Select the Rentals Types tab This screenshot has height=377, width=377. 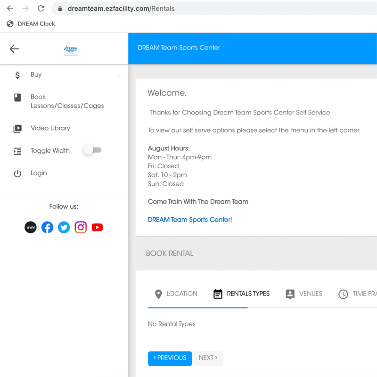click(242, 294)
